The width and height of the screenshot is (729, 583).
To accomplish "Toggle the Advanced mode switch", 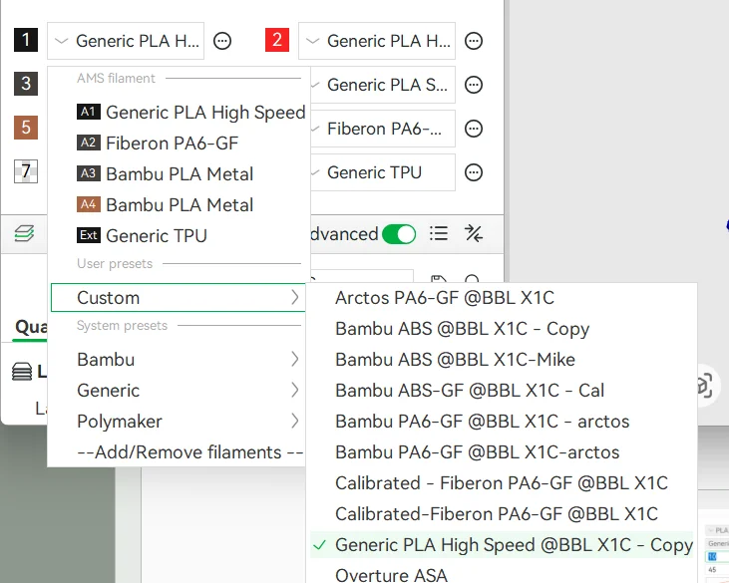I will [x=399, y=233].
